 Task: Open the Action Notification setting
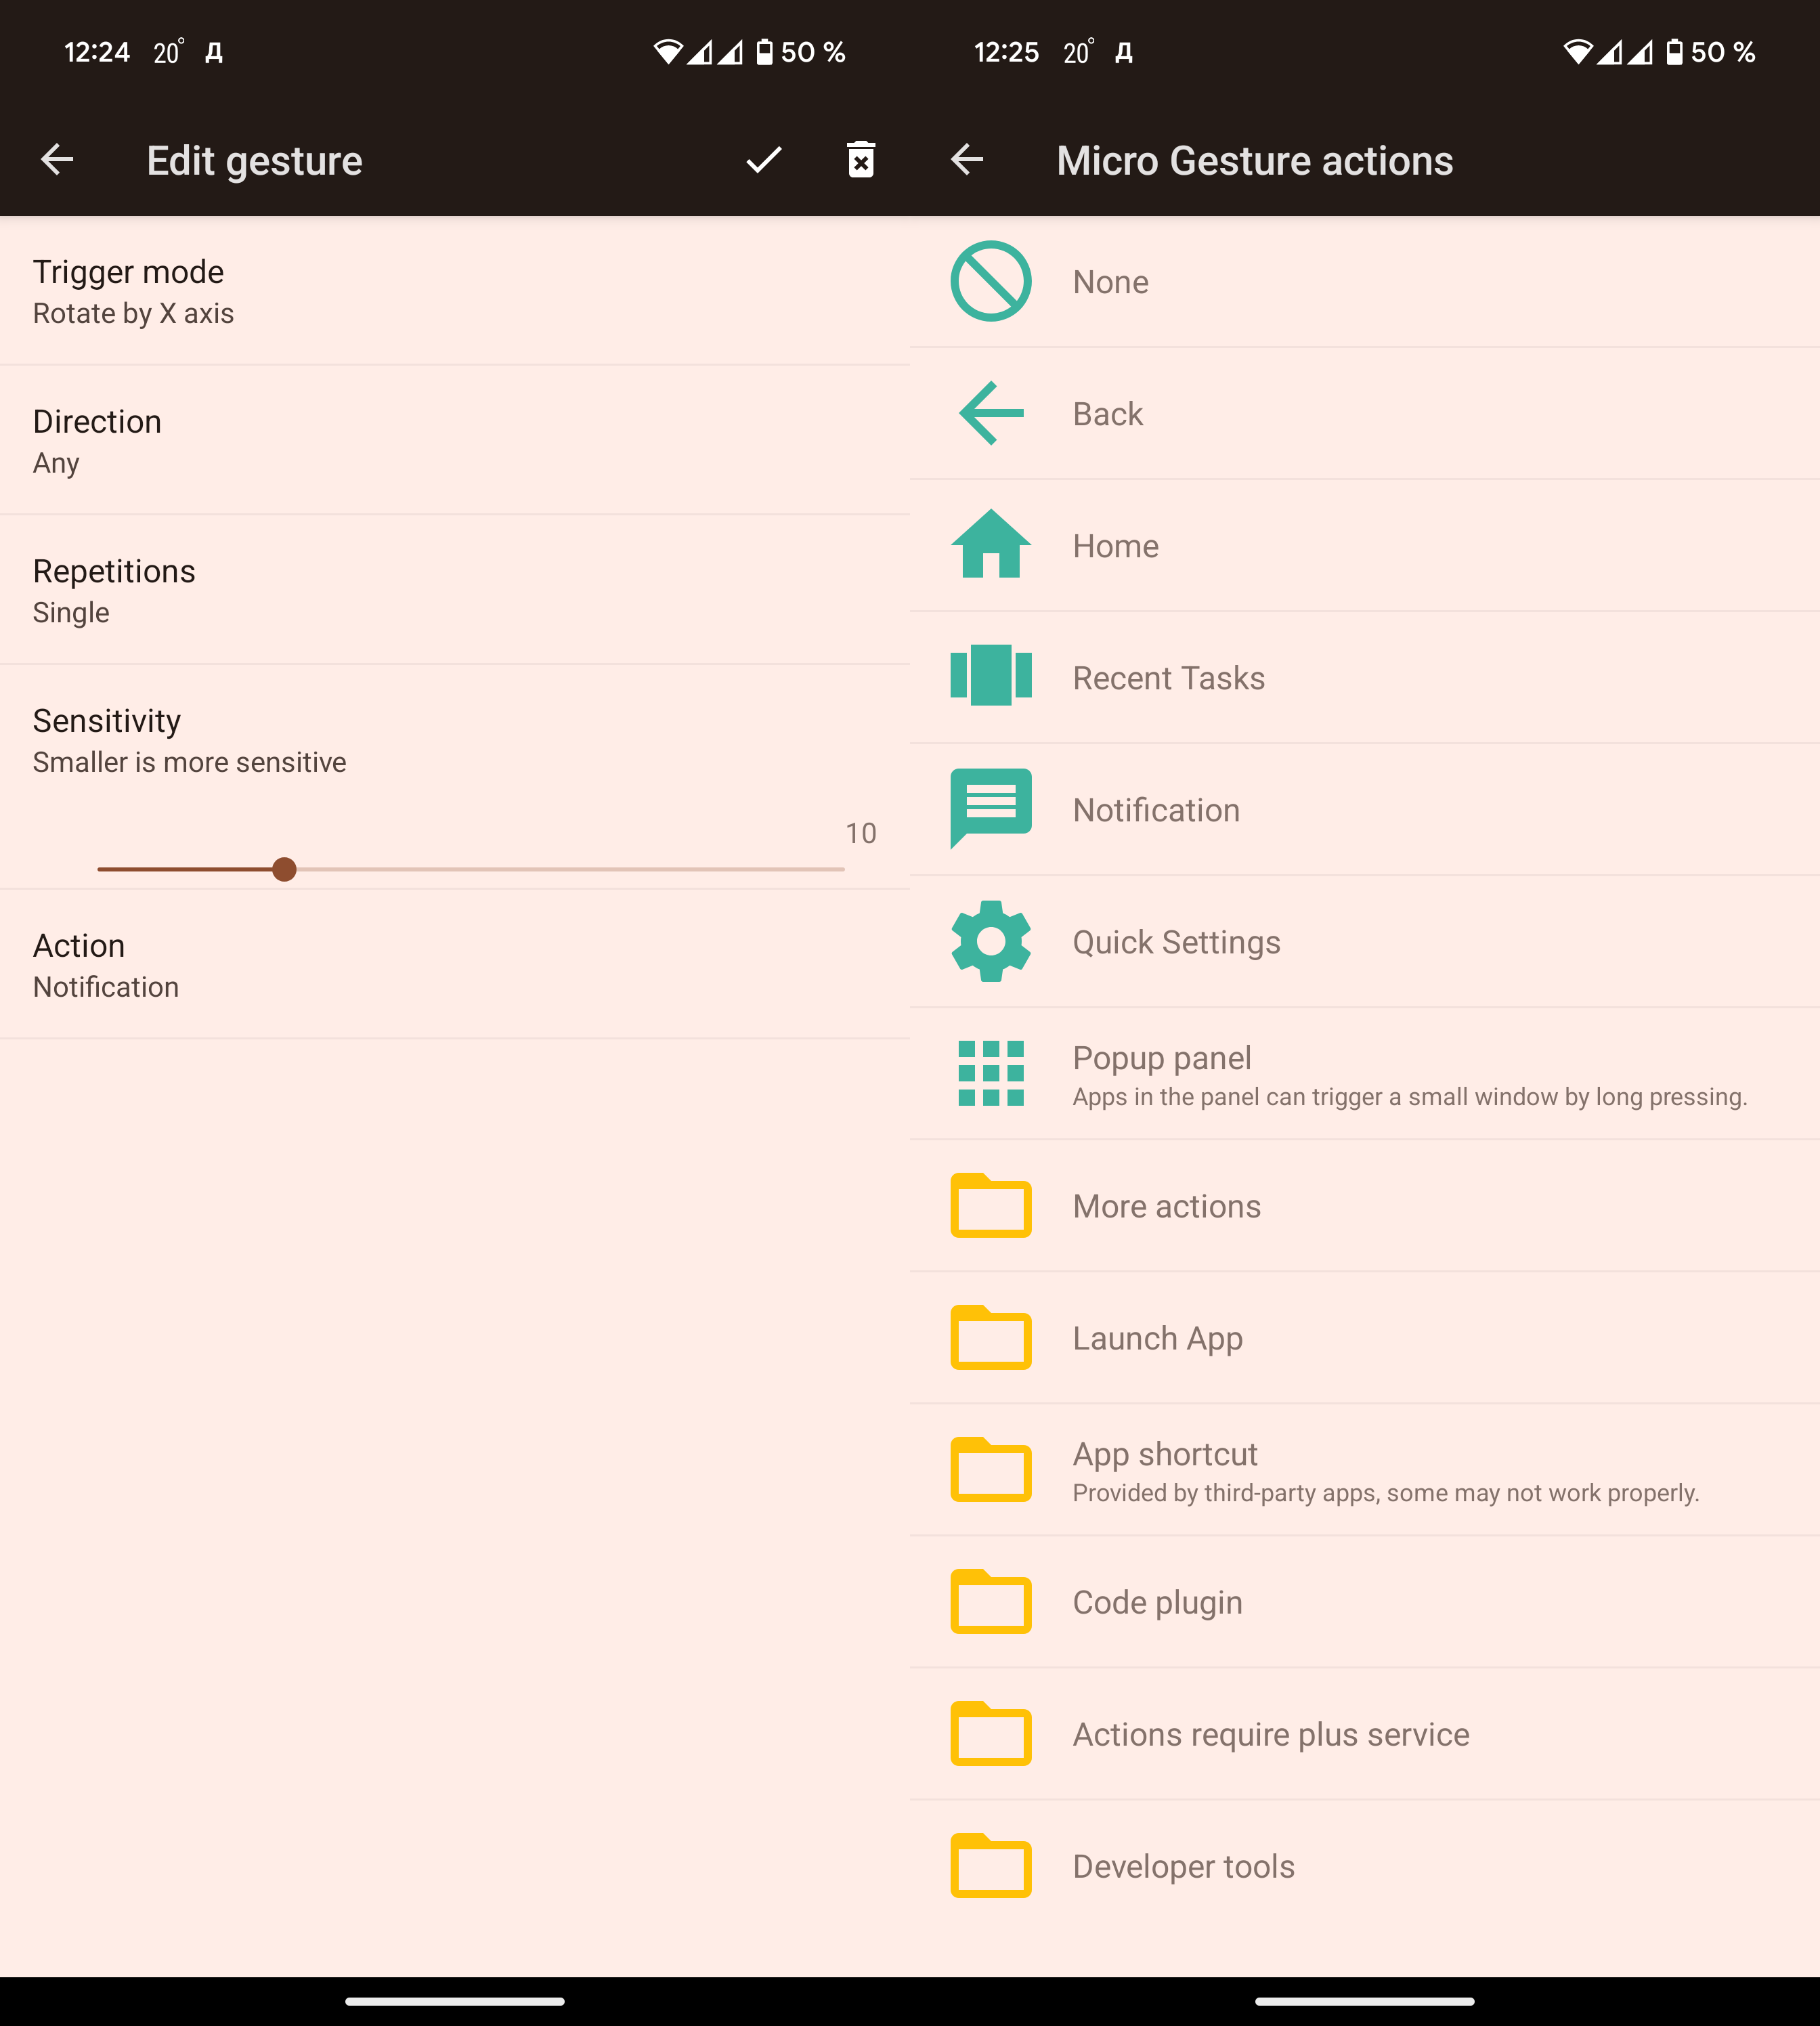pos(454,965)
